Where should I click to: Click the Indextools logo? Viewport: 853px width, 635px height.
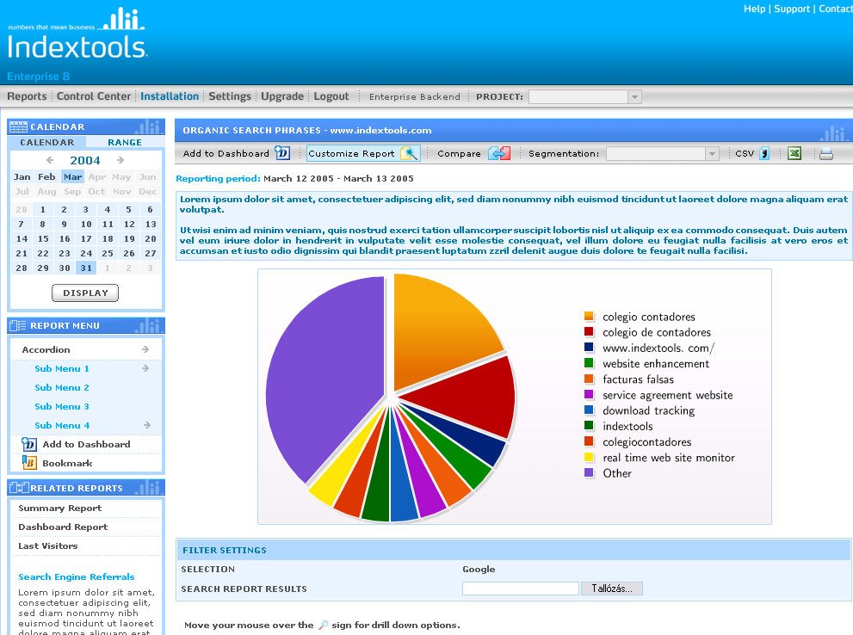tap(77, 34)
